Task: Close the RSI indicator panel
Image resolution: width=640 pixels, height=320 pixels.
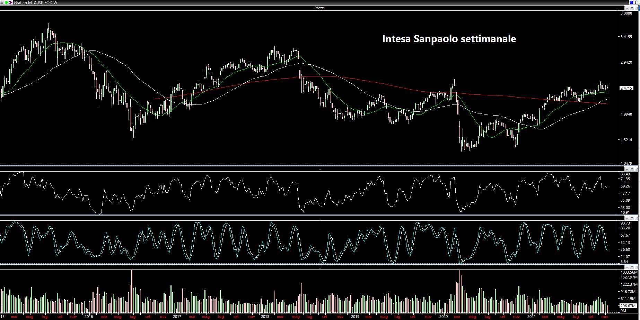Action: [637, 169]
